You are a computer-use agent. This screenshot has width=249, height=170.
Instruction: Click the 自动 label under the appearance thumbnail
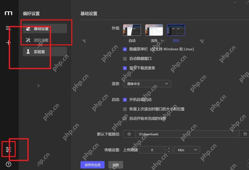132,41
